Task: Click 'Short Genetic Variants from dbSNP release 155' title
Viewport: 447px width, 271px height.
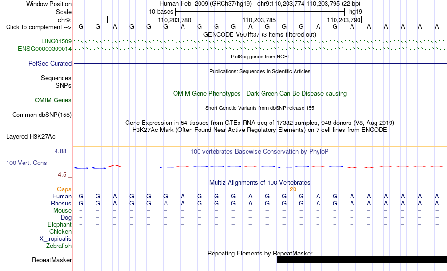Action: click(260, 108)
